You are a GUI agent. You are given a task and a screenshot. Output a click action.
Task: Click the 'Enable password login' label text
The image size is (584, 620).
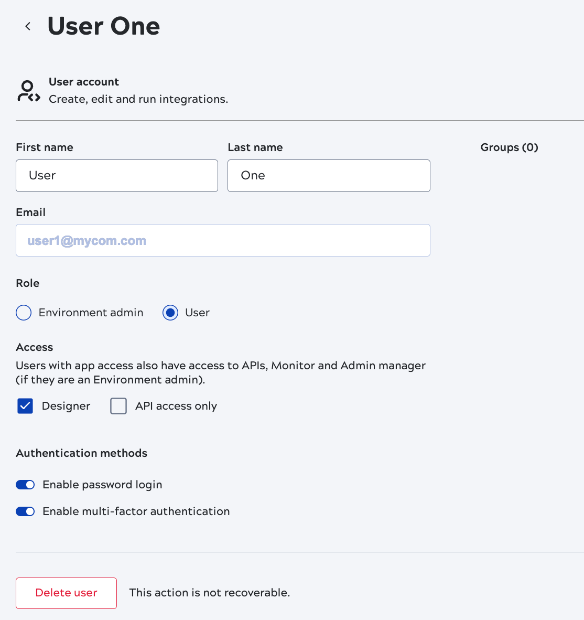pos(102,485)
